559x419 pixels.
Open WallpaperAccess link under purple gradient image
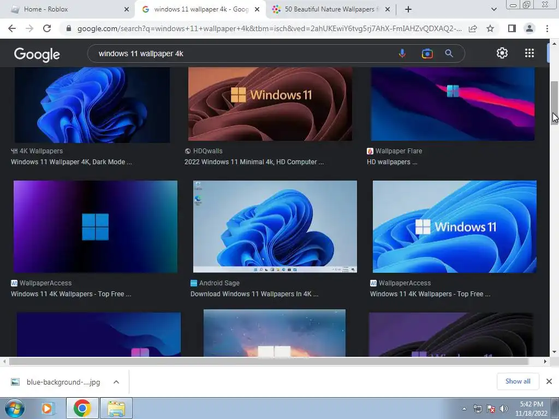click(x=41, y=283)
